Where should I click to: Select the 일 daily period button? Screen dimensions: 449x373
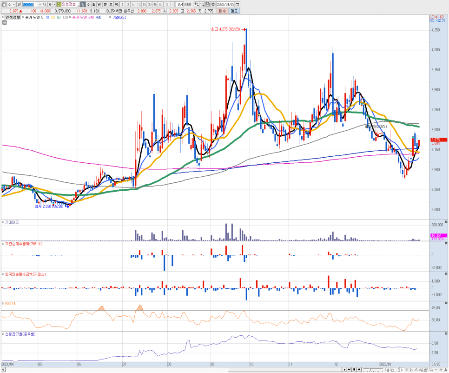[x=83, y=4]
